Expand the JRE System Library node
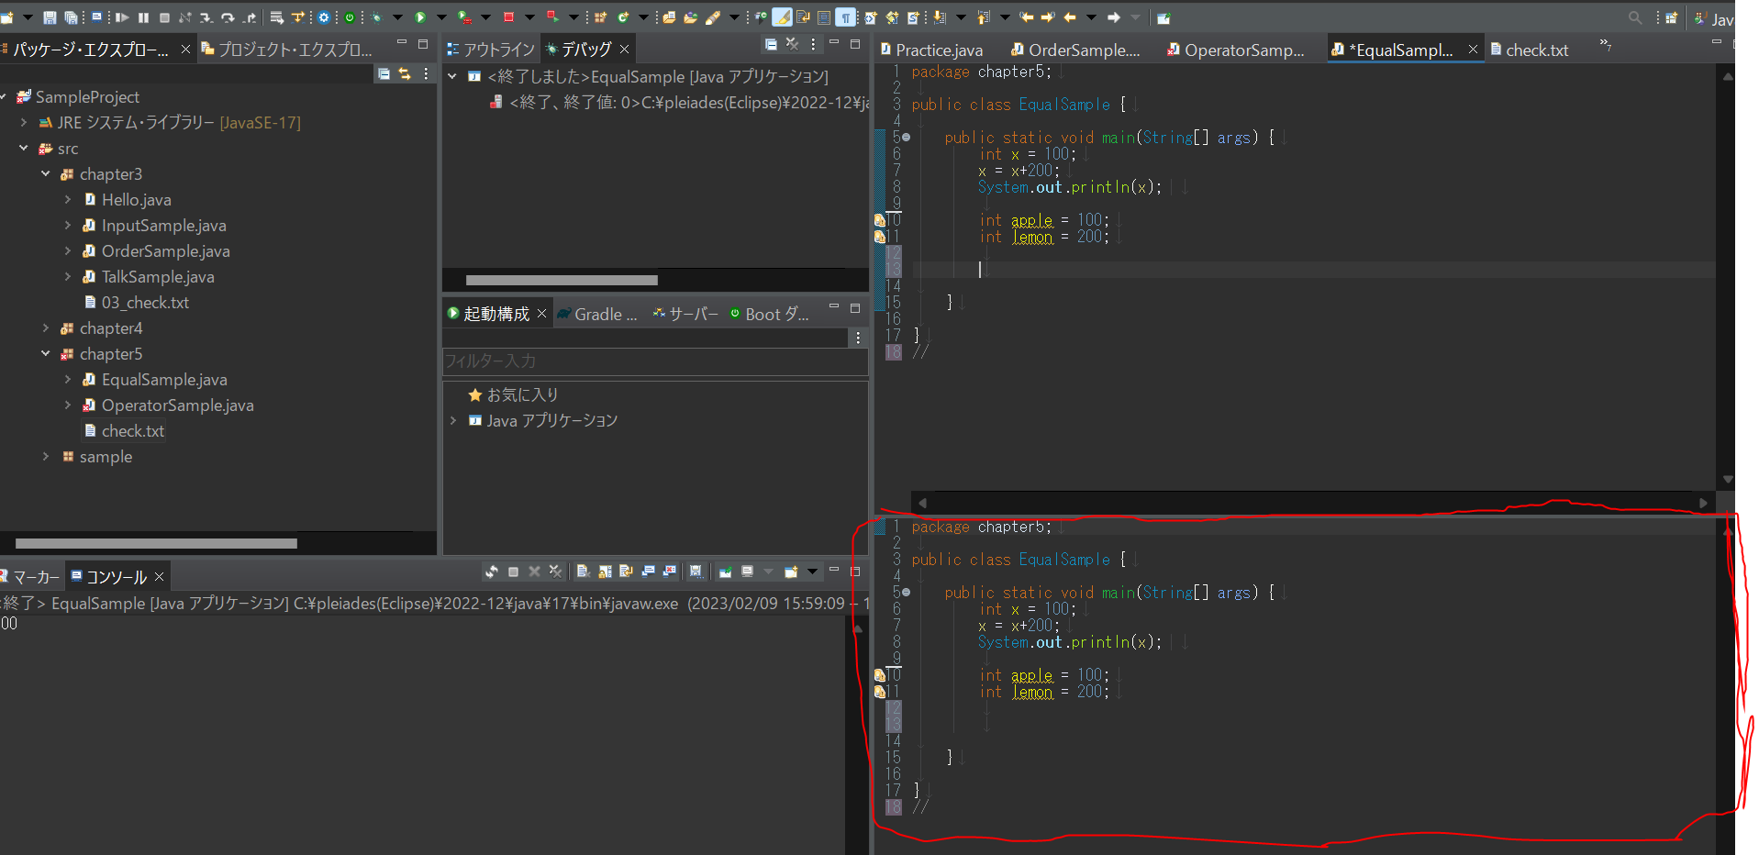 pyautogui.click(x=23, y=122)
